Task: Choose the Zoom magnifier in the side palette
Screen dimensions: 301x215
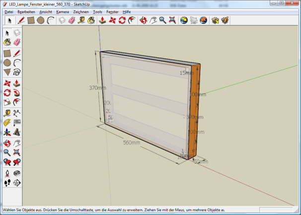Action: click(x=7, y=153)
